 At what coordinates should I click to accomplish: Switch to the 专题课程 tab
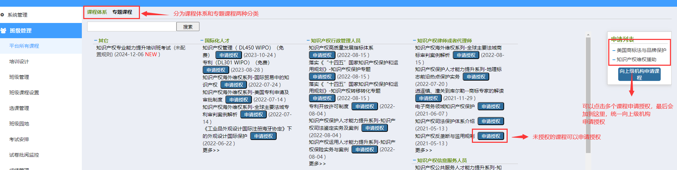(122, 12)
